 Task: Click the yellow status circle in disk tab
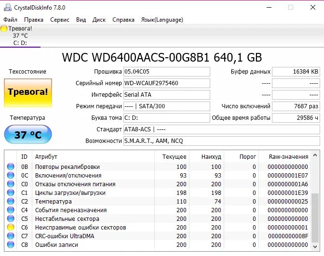click(4, 28)
